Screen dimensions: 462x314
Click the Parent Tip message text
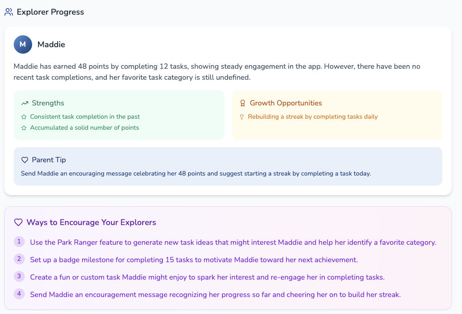coord(196,174)
